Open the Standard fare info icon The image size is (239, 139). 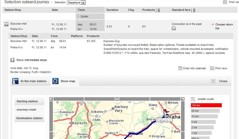coord(193,10)
